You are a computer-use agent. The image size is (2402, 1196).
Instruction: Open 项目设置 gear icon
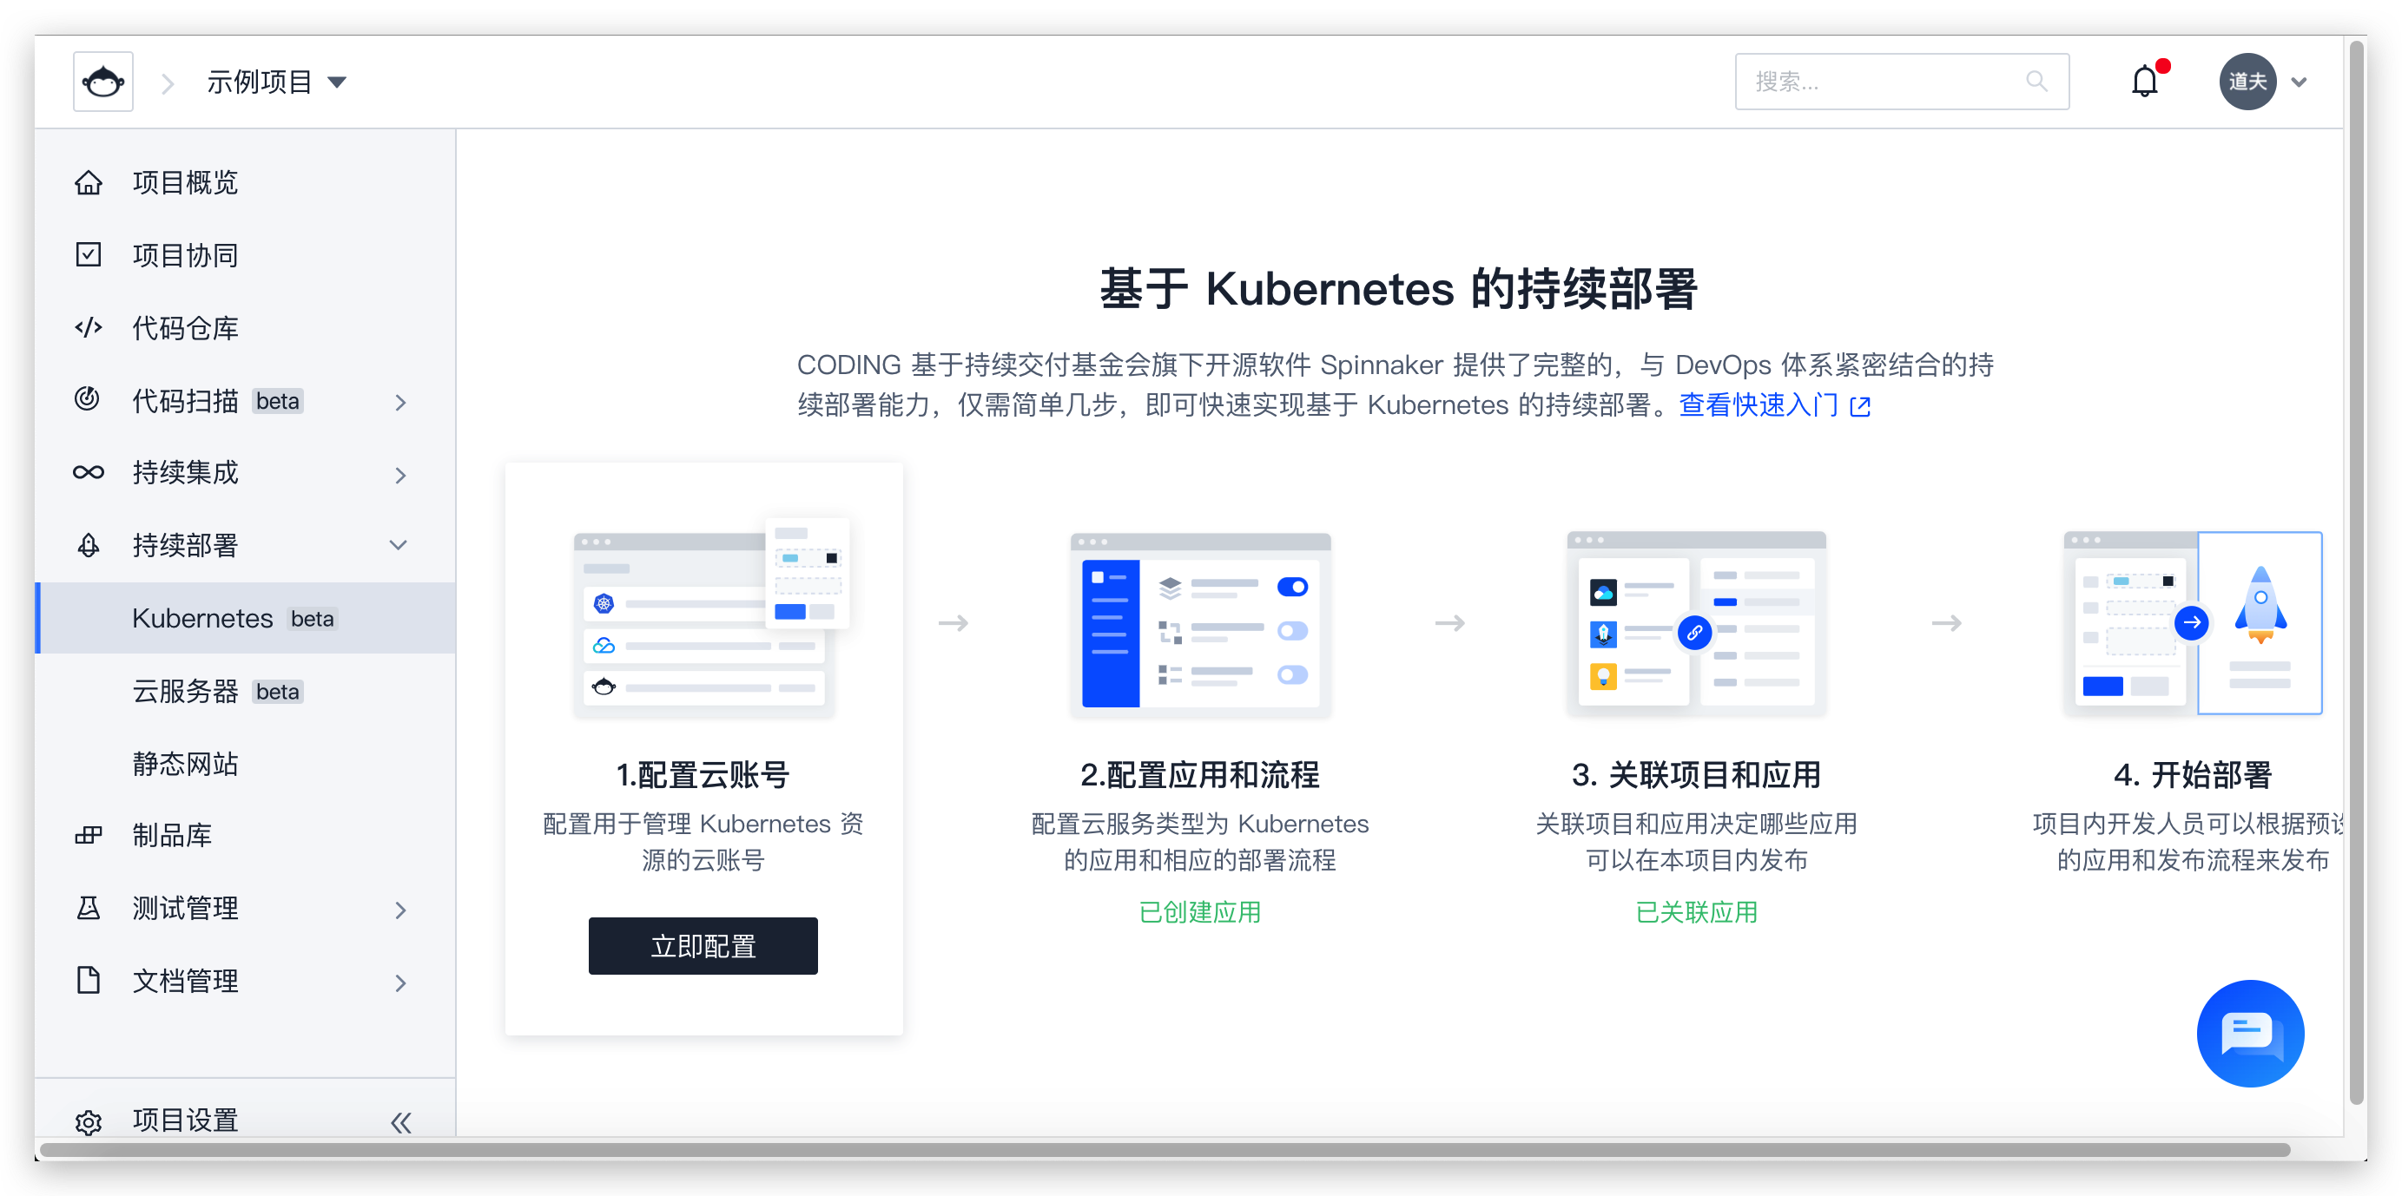89,1121
